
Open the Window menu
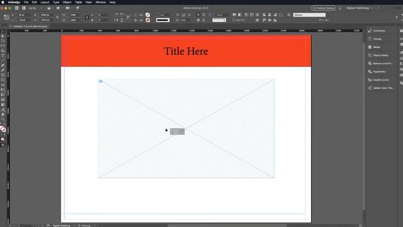[x=101, y=3]
